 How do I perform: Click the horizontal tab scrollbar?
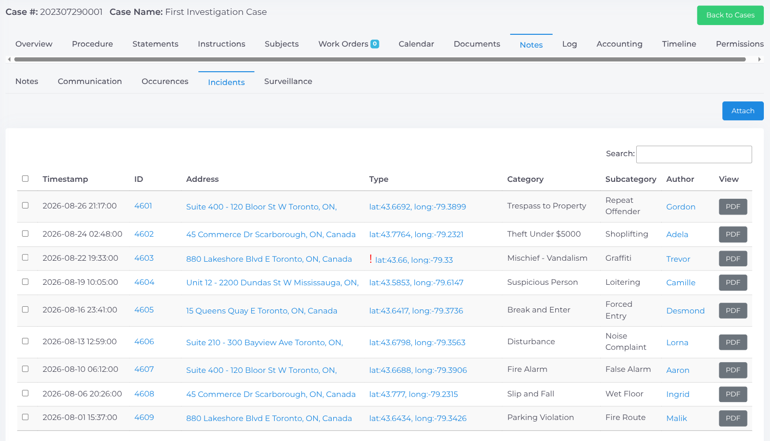pyautogui.click(x=380, y=59)
